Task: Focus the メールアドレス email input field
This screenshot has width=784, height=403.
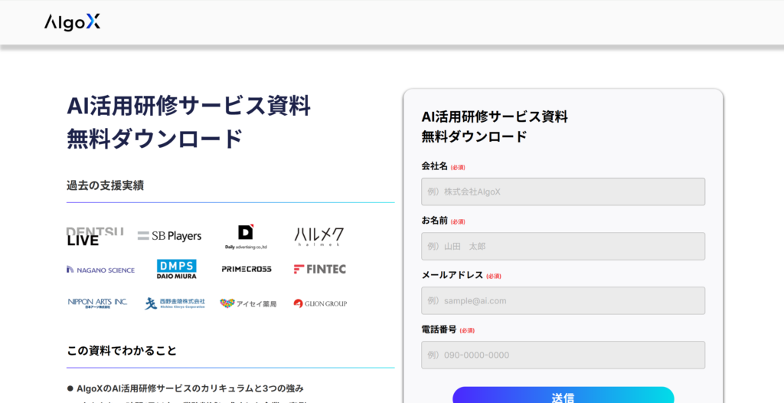Action: point(563,301)
